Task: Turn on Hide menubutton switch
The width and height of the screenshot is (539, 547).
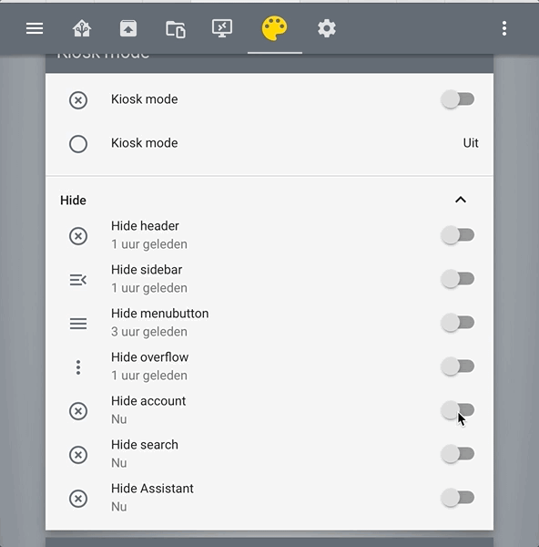Action: (x=457, y=323)
